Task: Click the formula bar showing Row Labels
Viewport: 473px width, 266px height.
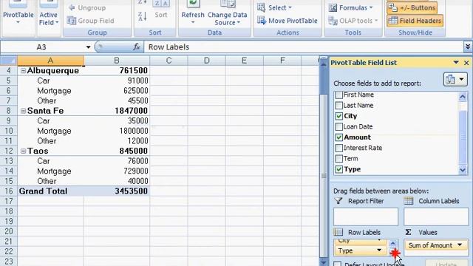Action: pyautogui.click(x=303, y=47)
